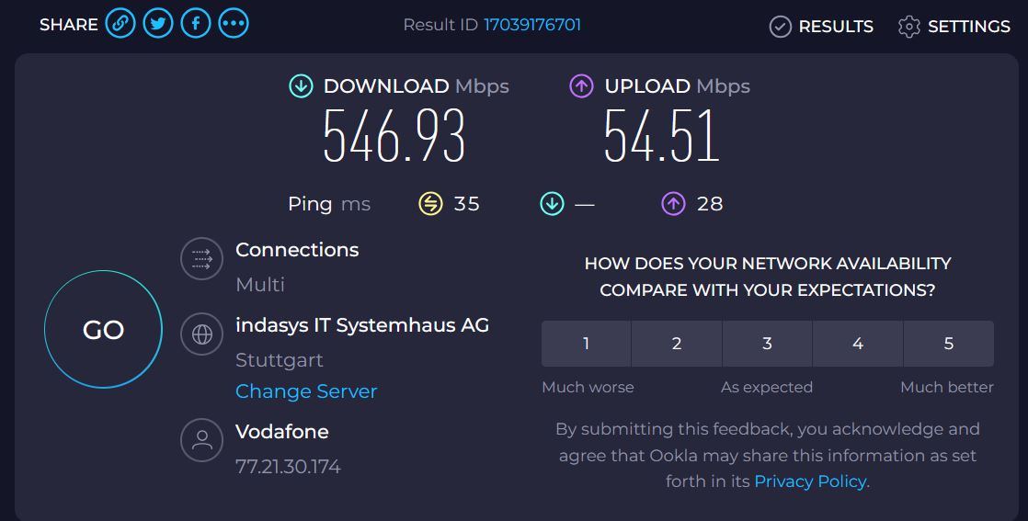Click the Connections multi-arrow icon

click(x=202, y=259)
